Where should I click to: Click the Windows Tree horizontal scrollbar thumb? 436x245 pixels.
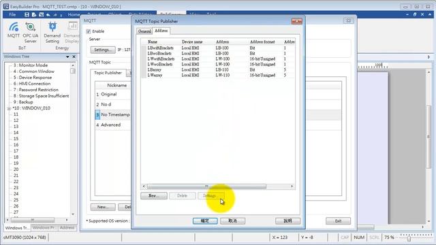click(33, 220)
